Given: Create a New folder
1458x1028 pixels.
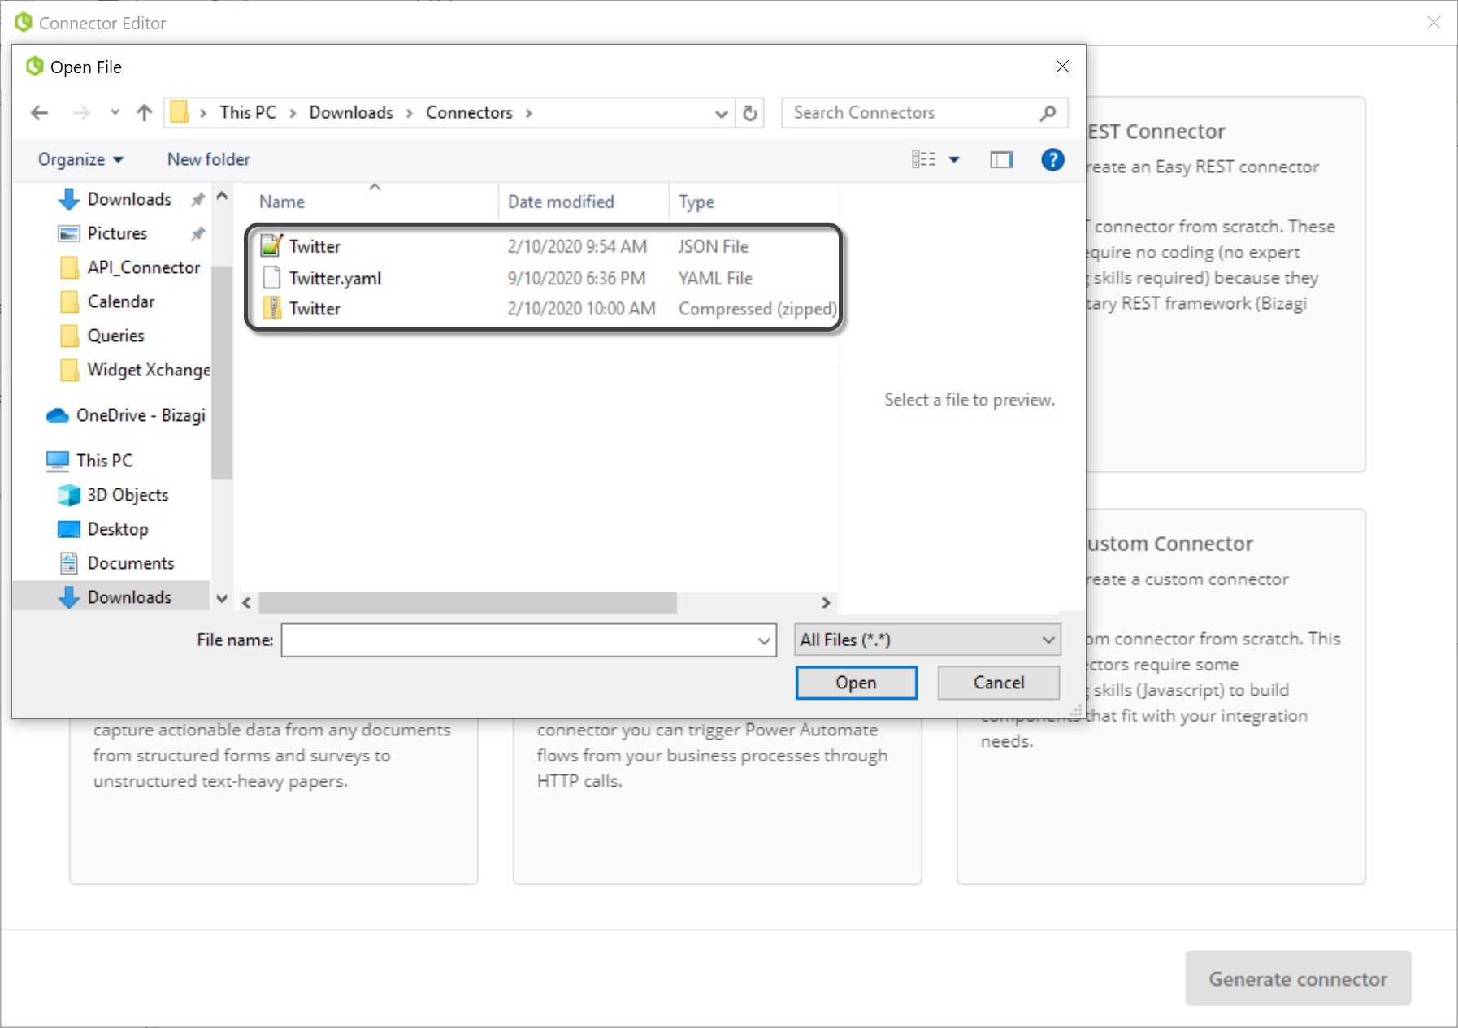Looking at the screenshot, I should click(208, 159).
